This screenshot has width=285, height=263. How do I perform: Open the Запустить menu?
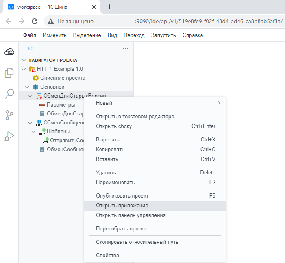[163, 35]
